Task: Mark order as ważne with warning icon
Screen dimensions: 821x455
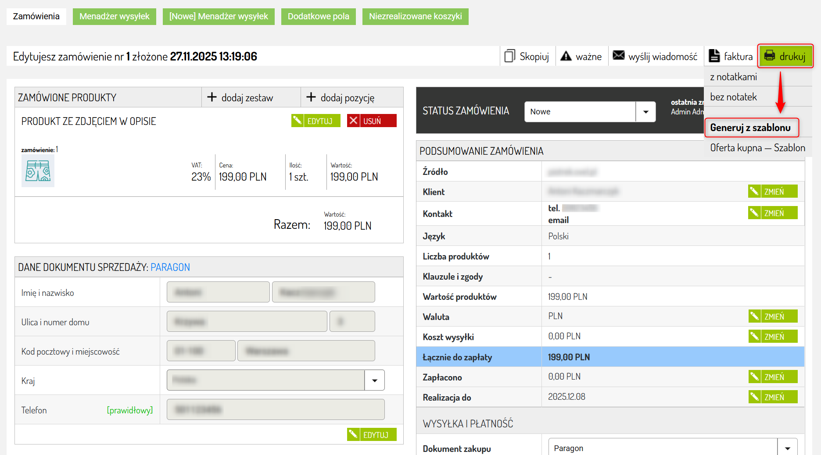Action: (x=566, y=56)
